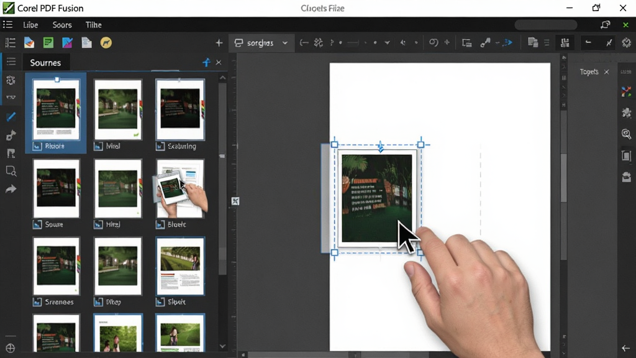Click the gray document page icon
The image size is (636, 358).
click(x=86, y=43)
